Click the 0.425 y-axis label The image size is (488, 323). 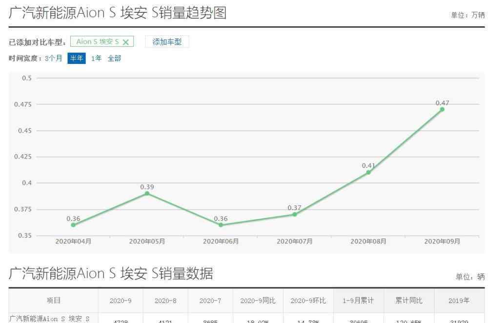pyautogui.click(x=23, y=157)
